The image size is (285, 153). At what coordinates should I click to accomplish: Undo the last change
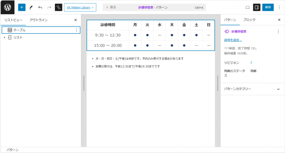(x=40, y=8)
